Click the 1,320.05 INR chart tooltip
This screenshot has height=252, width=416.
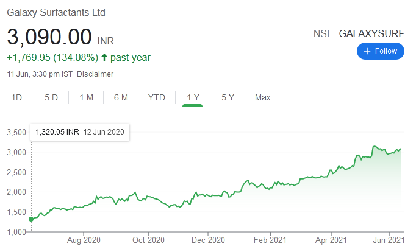pyautogui.click(x=80, y=131)
